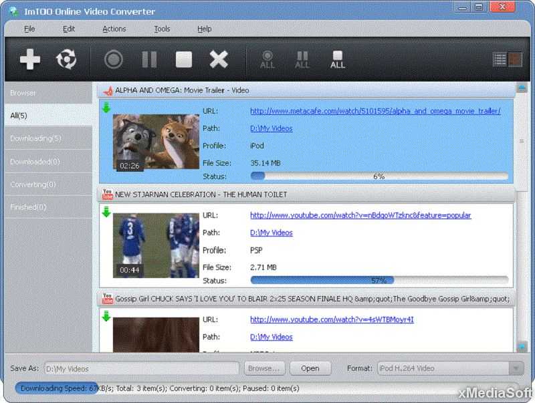Show the Converting(0) list

click(x=48, y=184)
